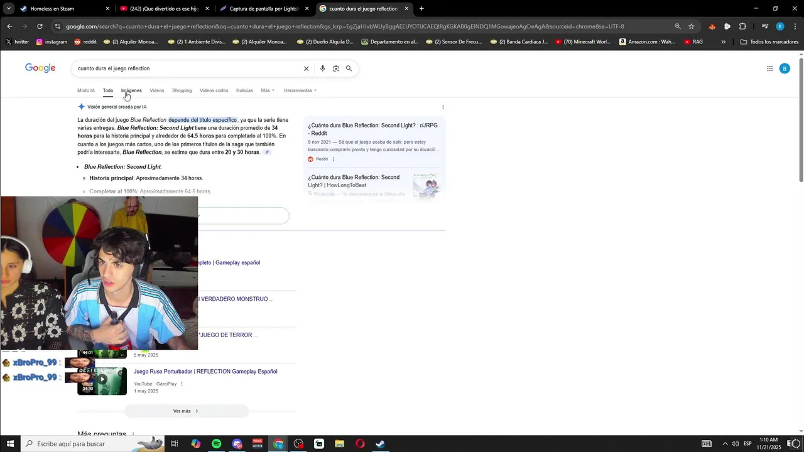Open the Google apps grid
The width and height of the screenshot is (804, 452).
point(769,68)
